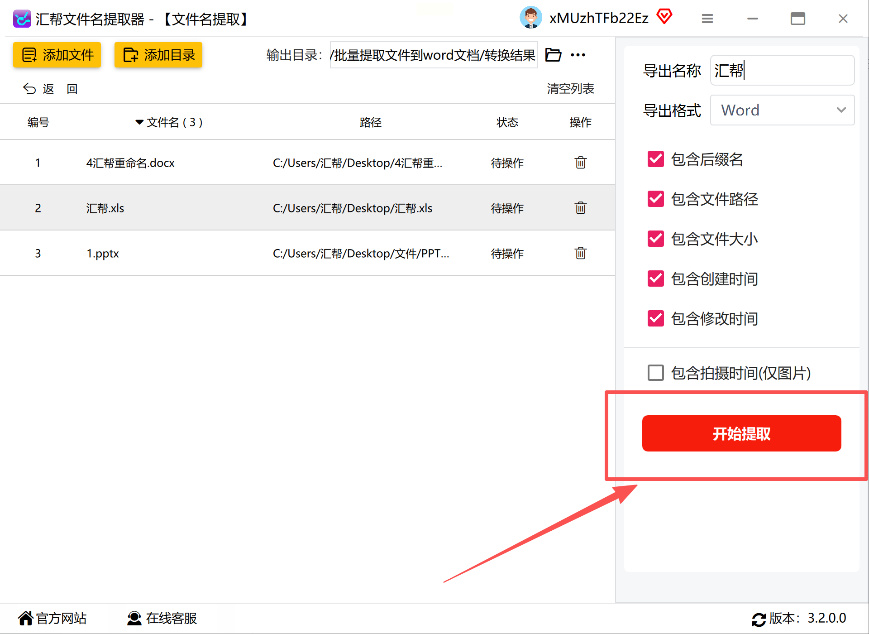Screen dimensions: 869x634
Task: Click trash icon for 汇帮.xls row
Action: [580, 208]
